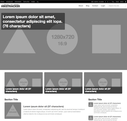
Task: Click the first sidebar item's small thumbnail
Action: pos(91,105)
